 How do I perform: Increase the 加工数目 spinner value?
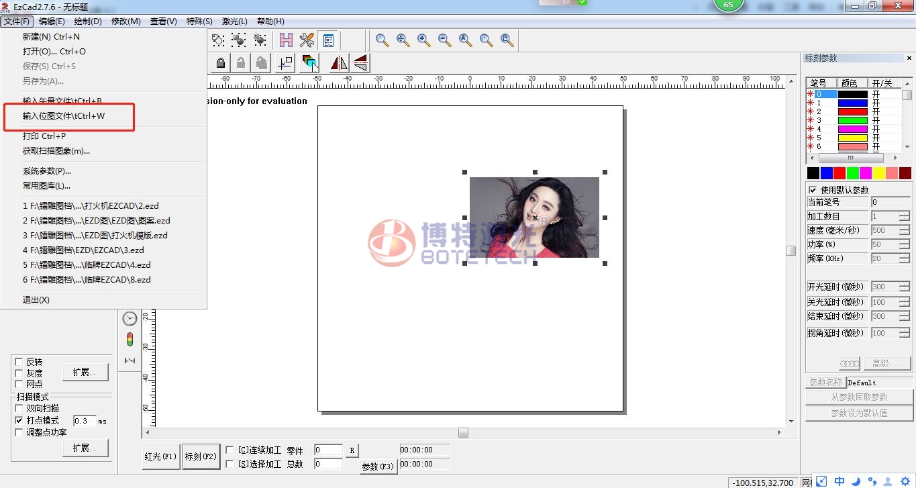pos(905,213)
